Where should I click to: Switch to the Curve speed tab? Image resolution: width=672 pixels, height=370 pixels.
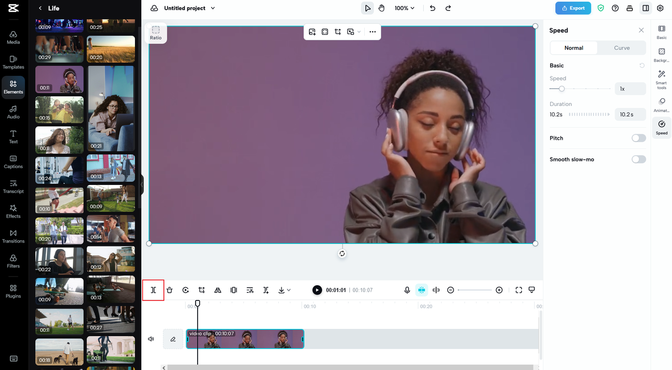click(622, 47)
